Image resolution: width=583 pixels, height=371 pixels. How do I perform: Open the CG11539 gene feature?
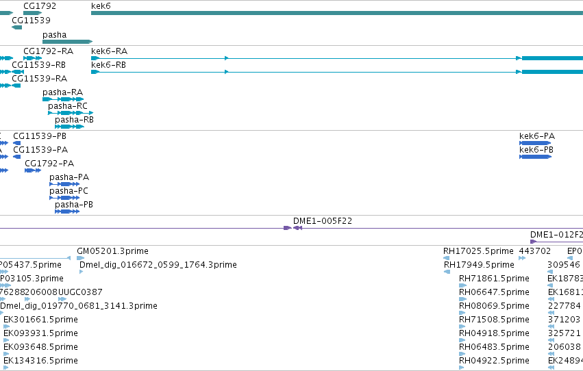(x=16, y=27)
